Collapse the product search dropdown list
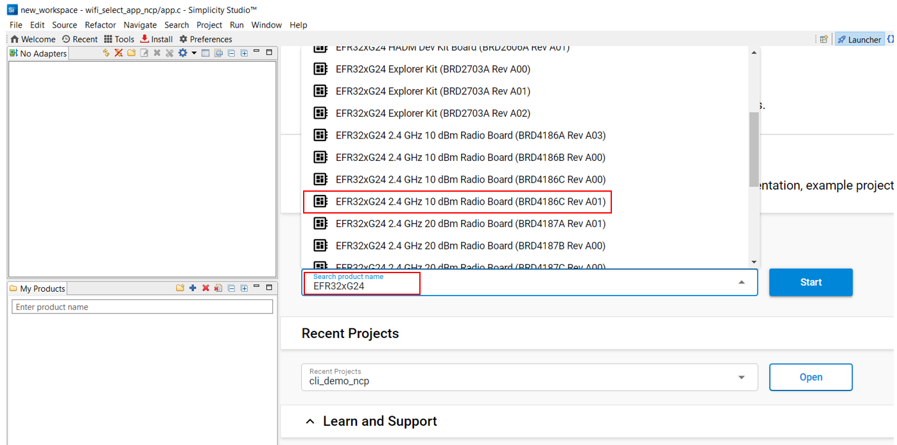 click(x=742, y=282)
